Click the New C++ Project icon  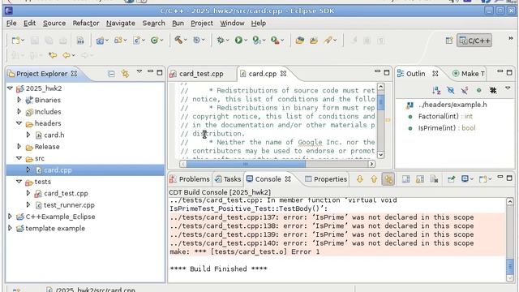[x=100, y=41]
